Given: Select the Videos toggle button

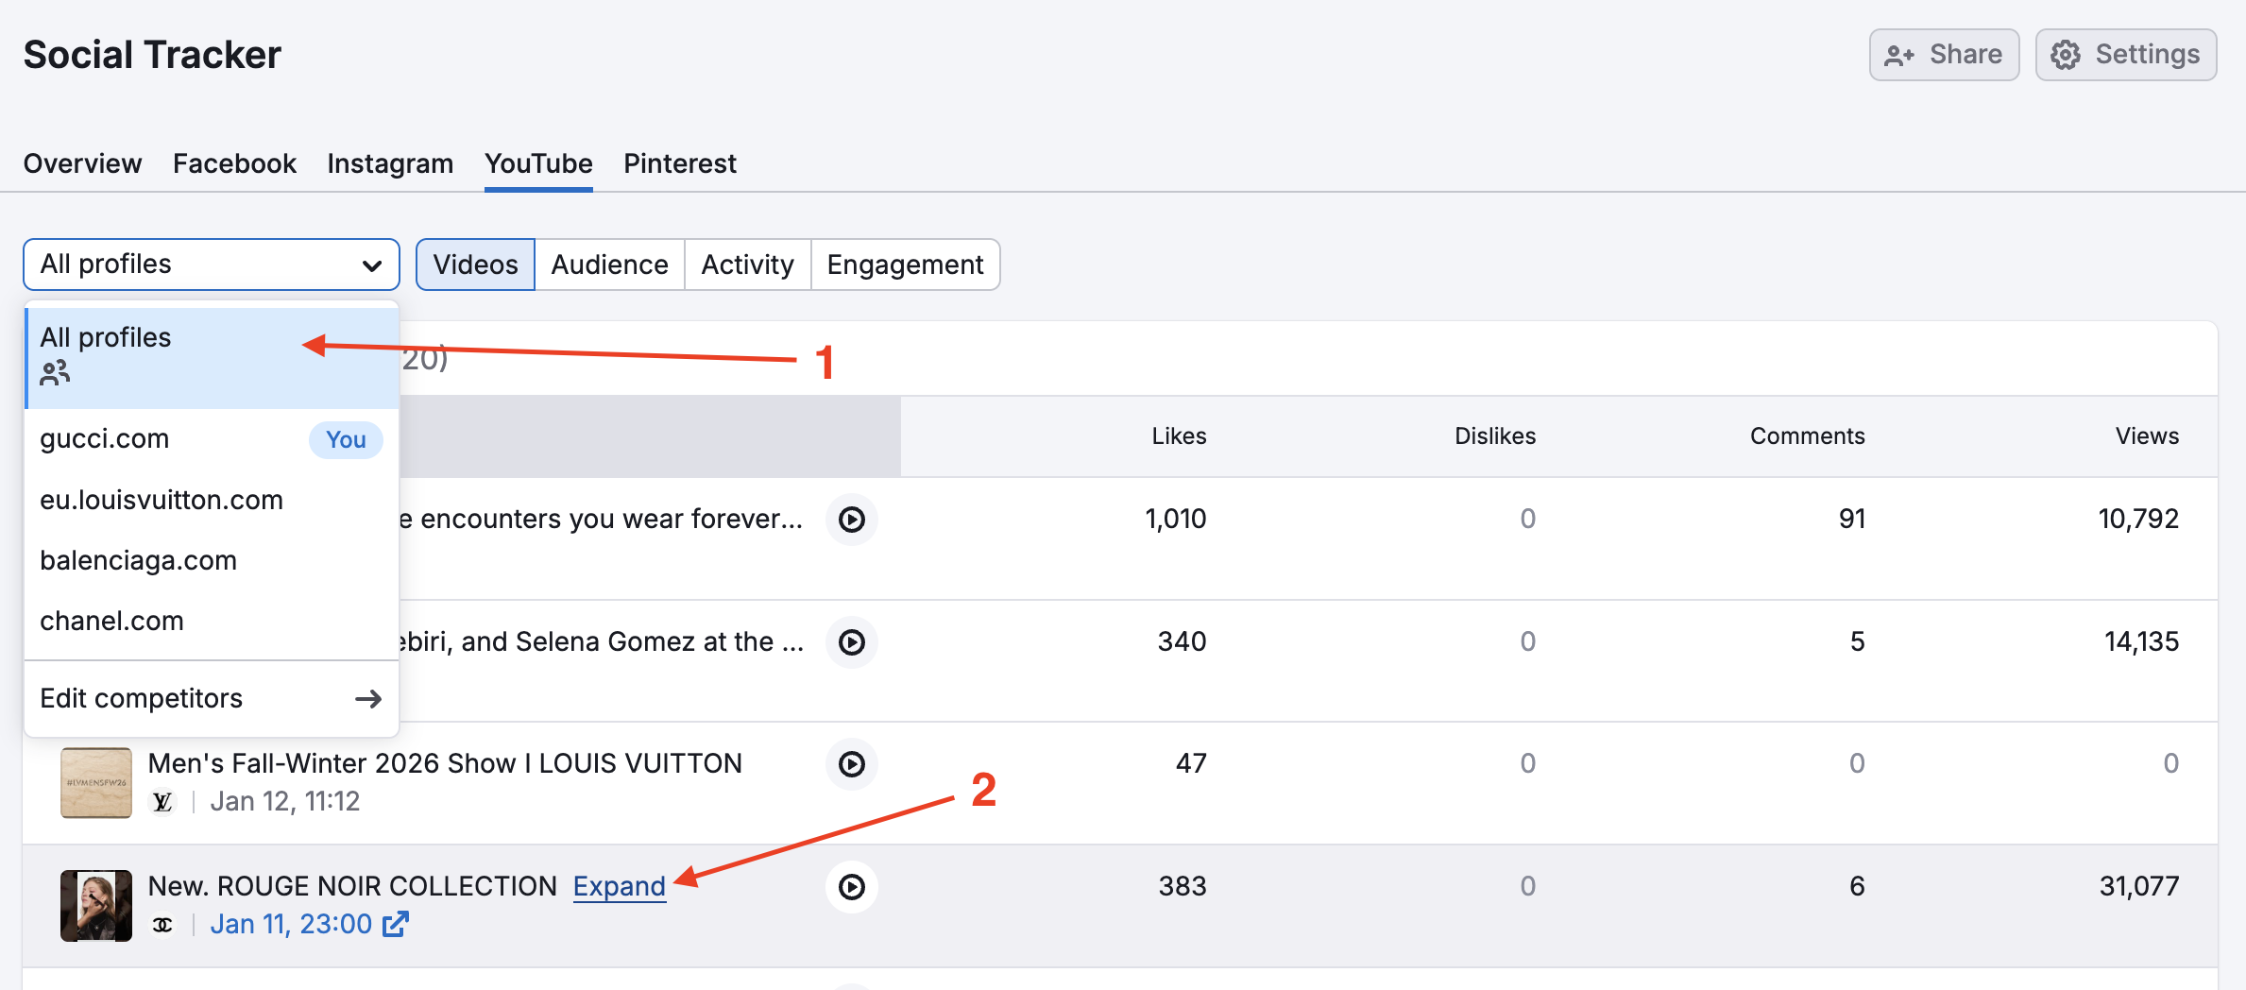Looking at the screenshot, I should click(x=475, y=265).
